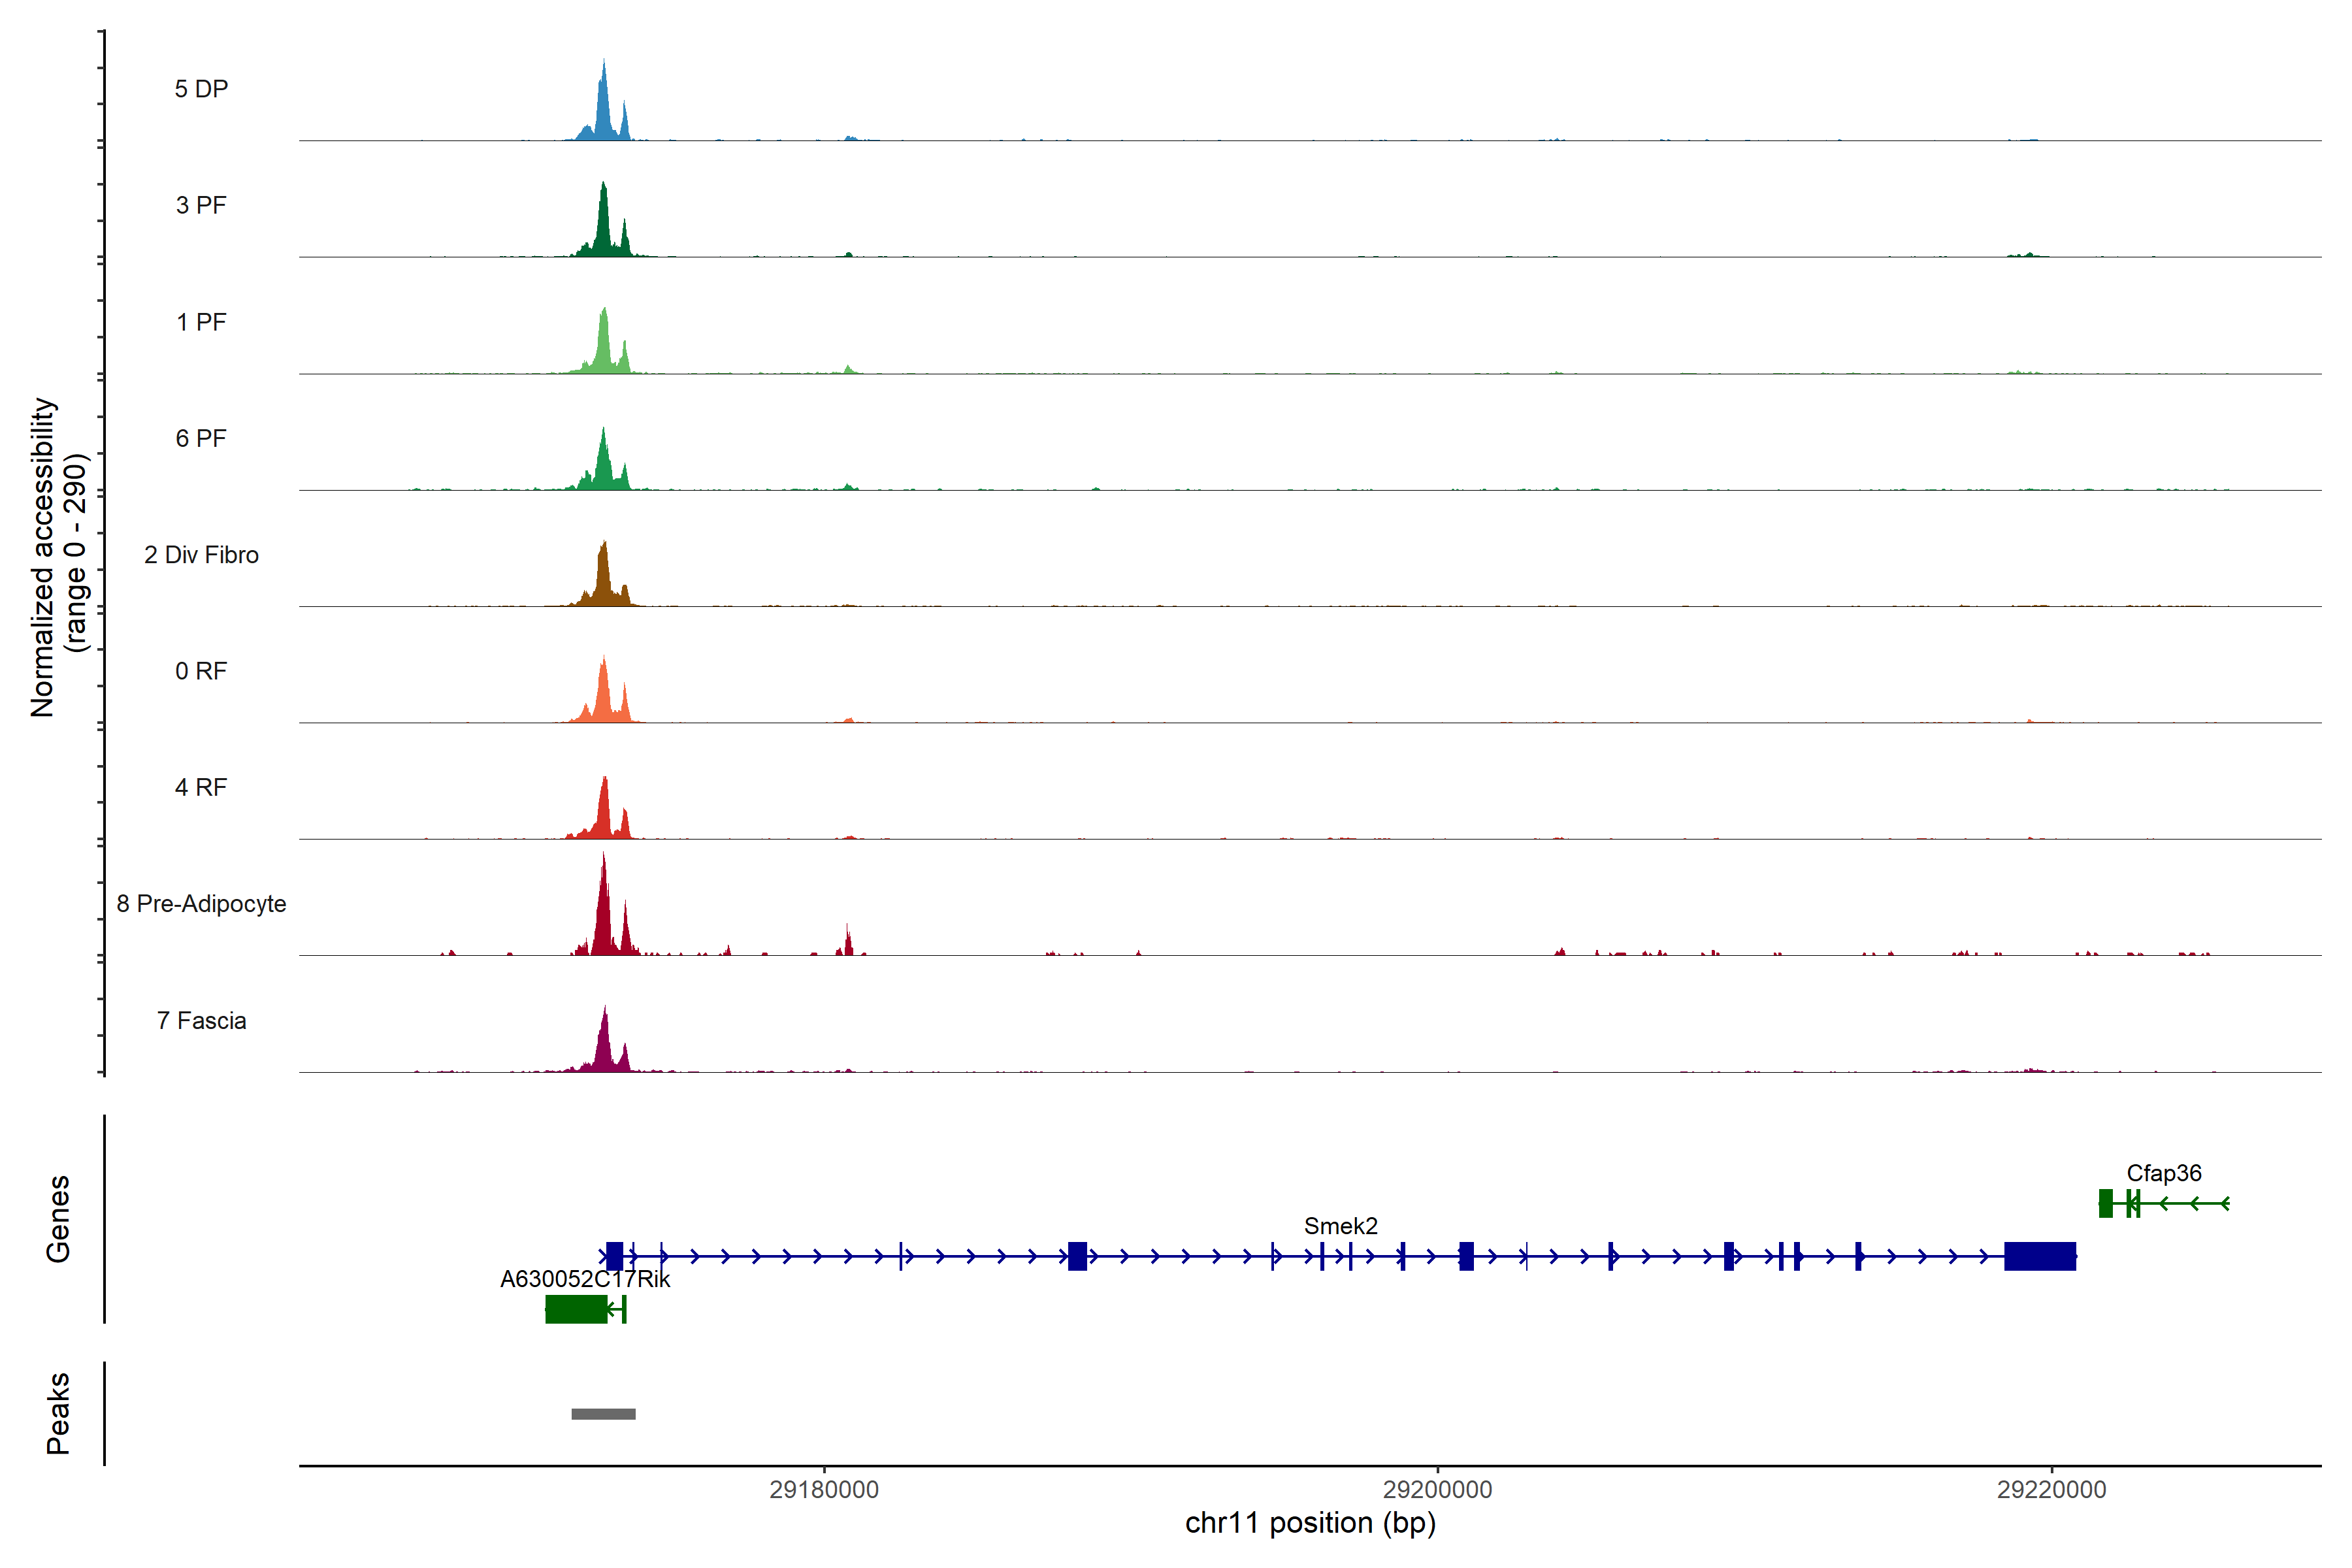Click the 4 RF track label
Viewport: 2352px width, 1568px height.
coord(201,787)
